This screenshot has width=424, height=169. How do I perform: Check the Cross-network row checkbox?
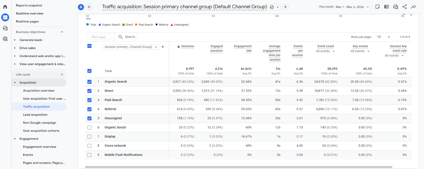pyautogui.click(x=90, y=146)
